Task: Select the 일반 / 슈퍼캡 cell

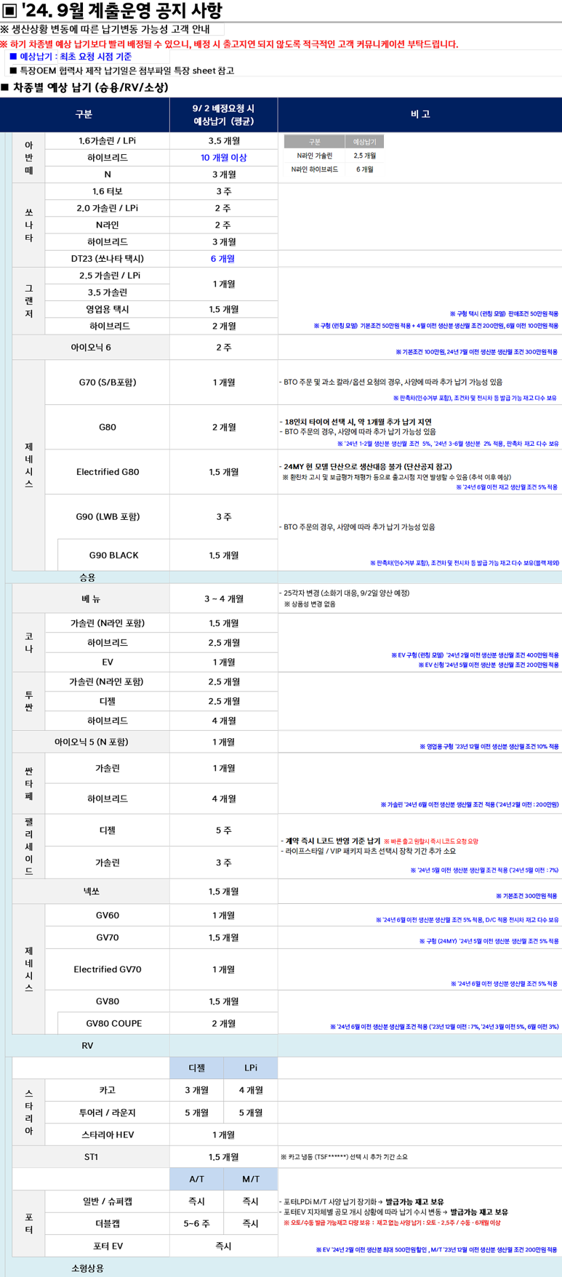Action: click(x=108, y=1201)
